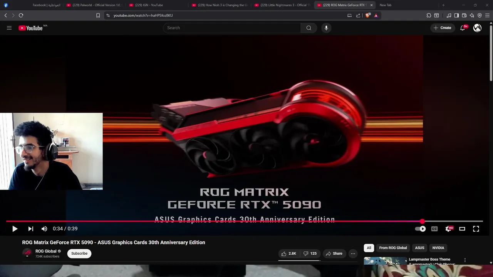Open the player settings gear
This screenshot has width=493, height=277.
pyautogui.click(x=449, y=229)
